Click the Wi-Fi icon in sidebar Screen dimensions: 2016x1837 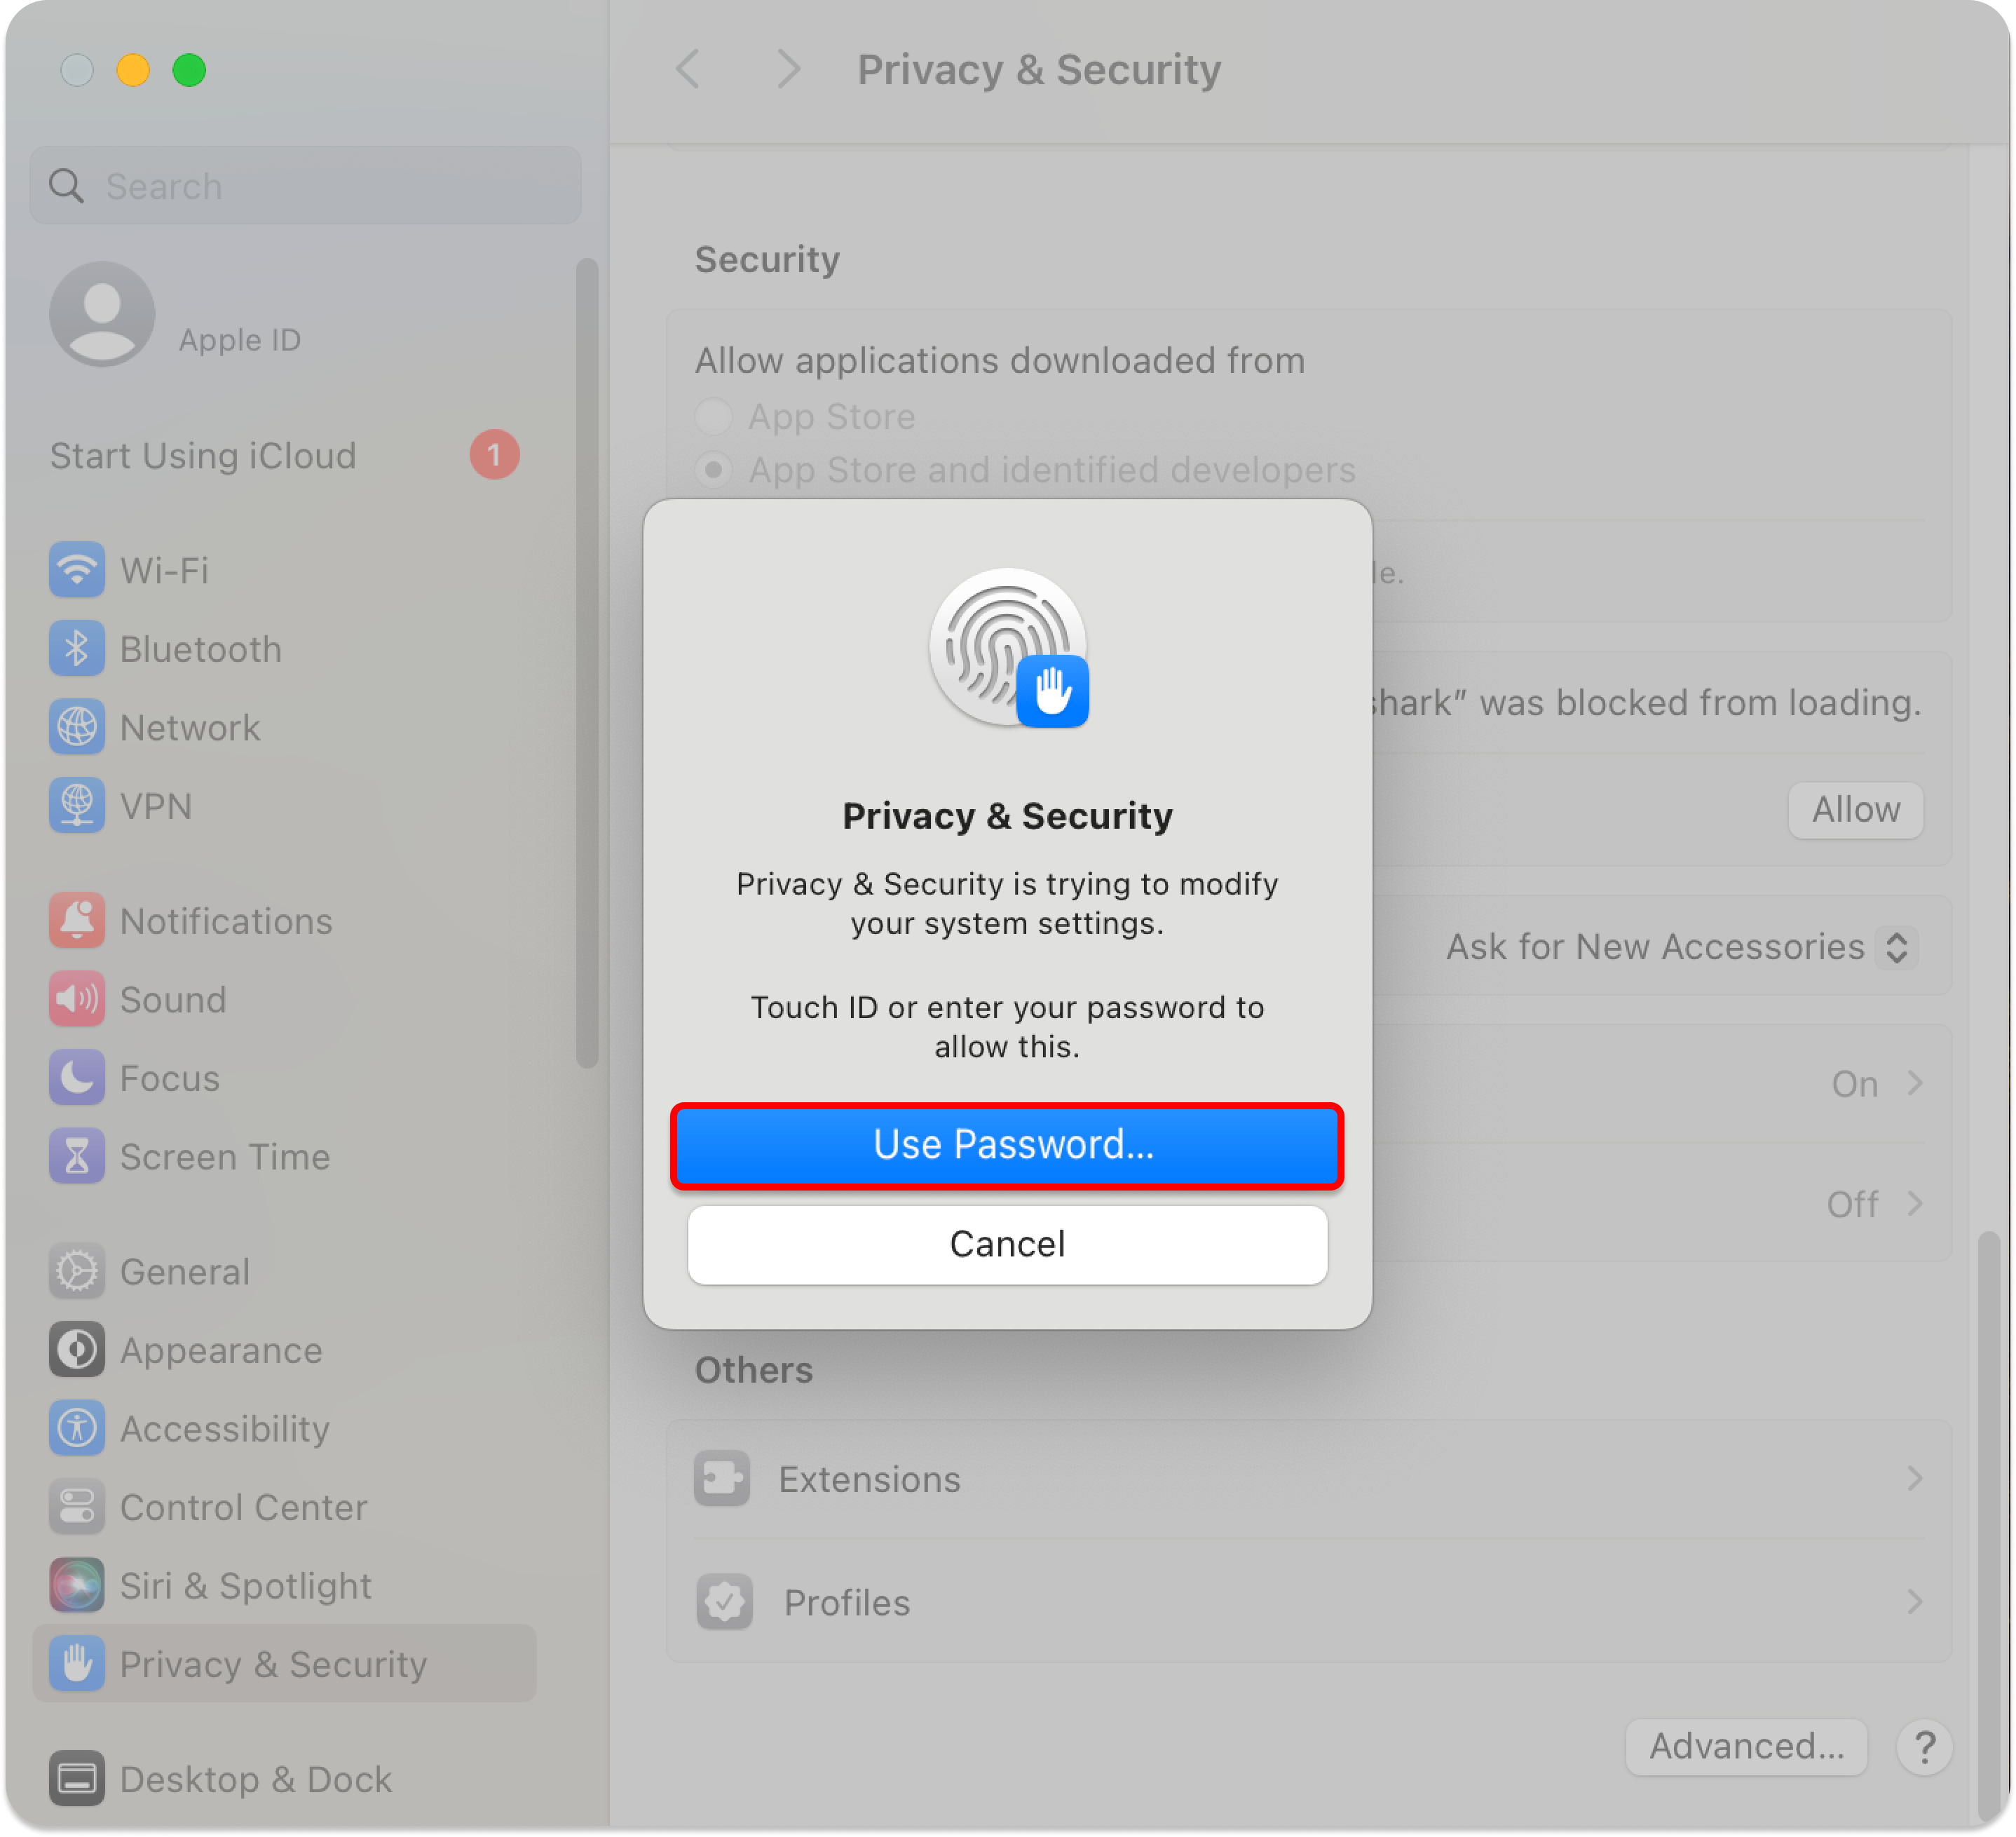(77, 570)
